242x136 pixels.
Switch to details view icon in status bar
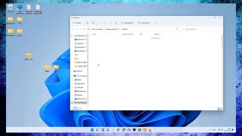pyautogui.click(x=219, y=109)
